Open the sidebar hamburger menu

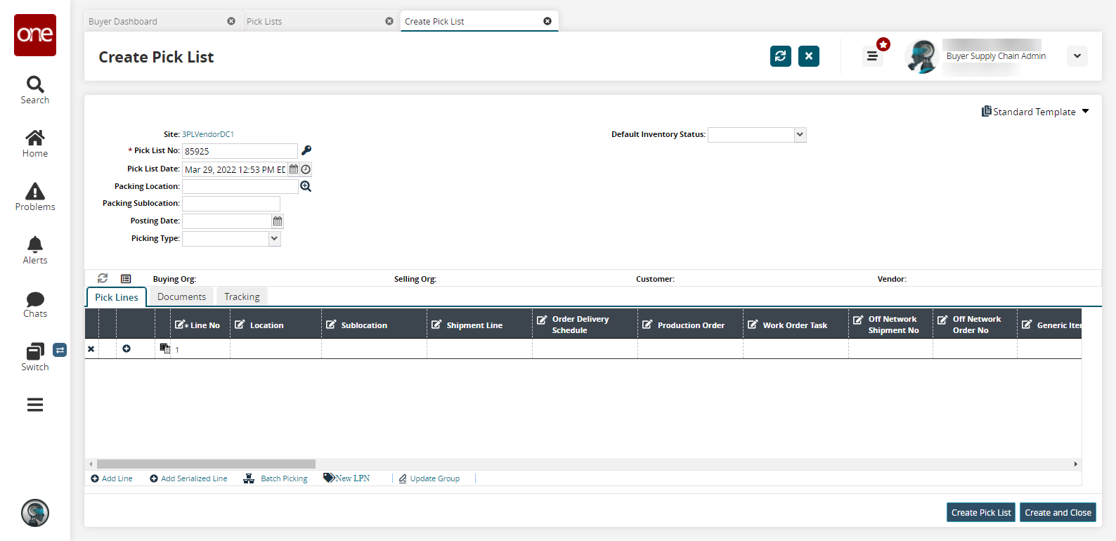click(x=35, y=405)
